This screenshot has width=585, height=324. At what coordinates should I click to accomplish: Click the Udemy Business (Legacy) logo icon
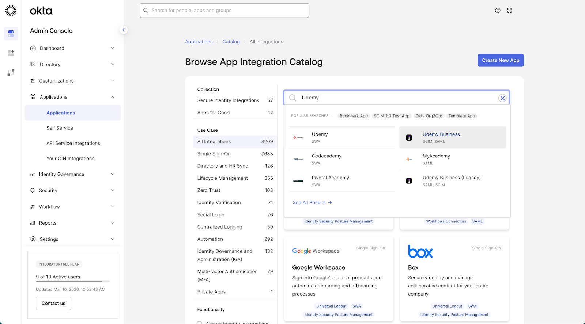[x=409, y=181]
